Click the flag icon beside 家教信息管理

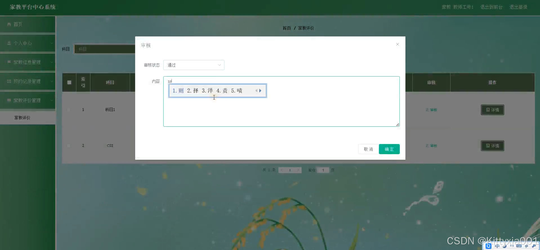pyautogui.click(x=9, y=62)
